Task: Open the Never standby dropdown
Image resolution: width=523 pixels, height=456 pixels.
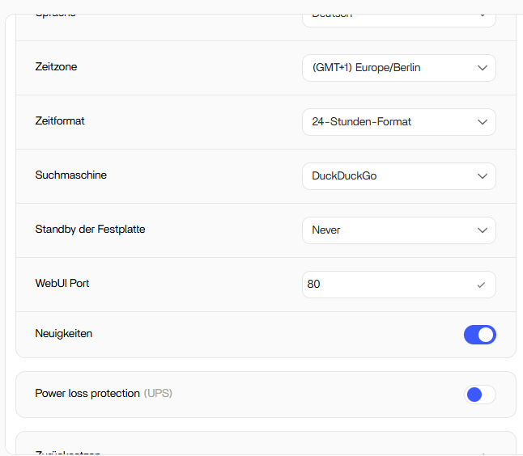Action: (389, 230)
